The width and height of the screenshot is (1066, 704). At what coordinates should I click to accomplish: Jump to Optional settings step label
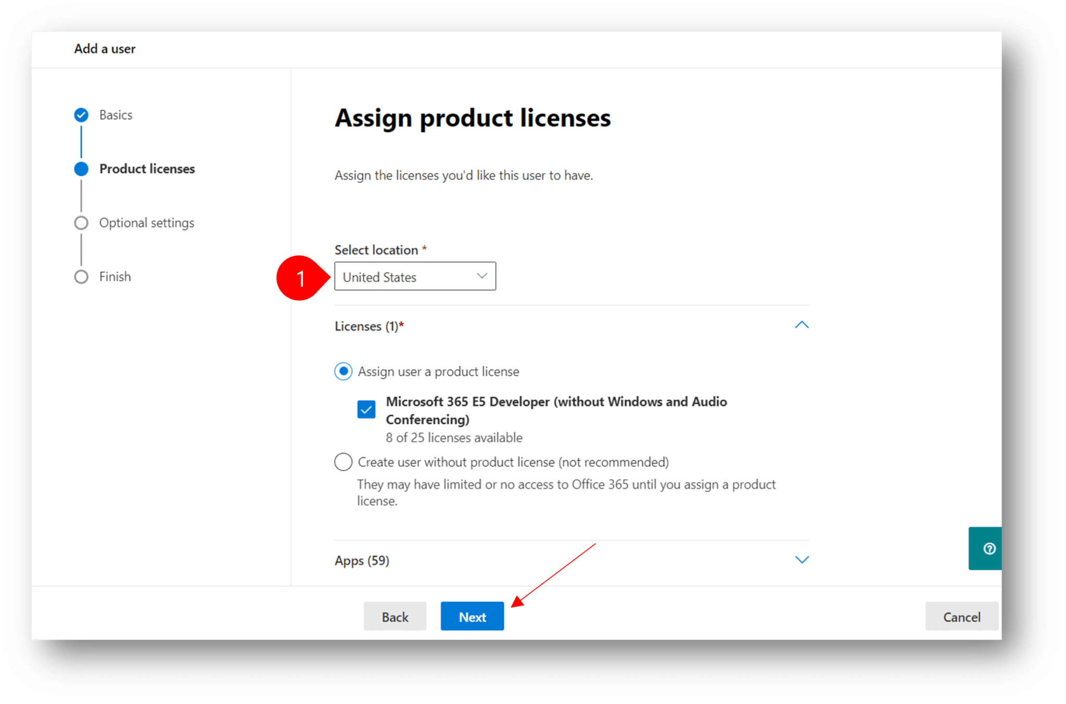(146, 223)
